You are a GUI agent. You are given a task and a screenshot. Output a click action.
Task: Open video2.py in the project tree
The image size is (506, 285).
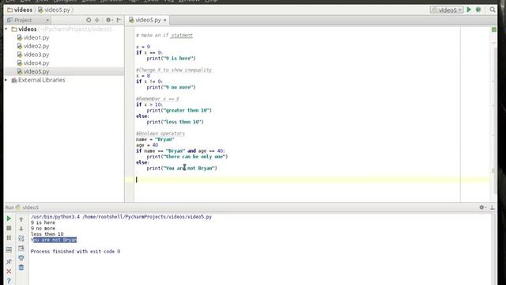(36, 46)
